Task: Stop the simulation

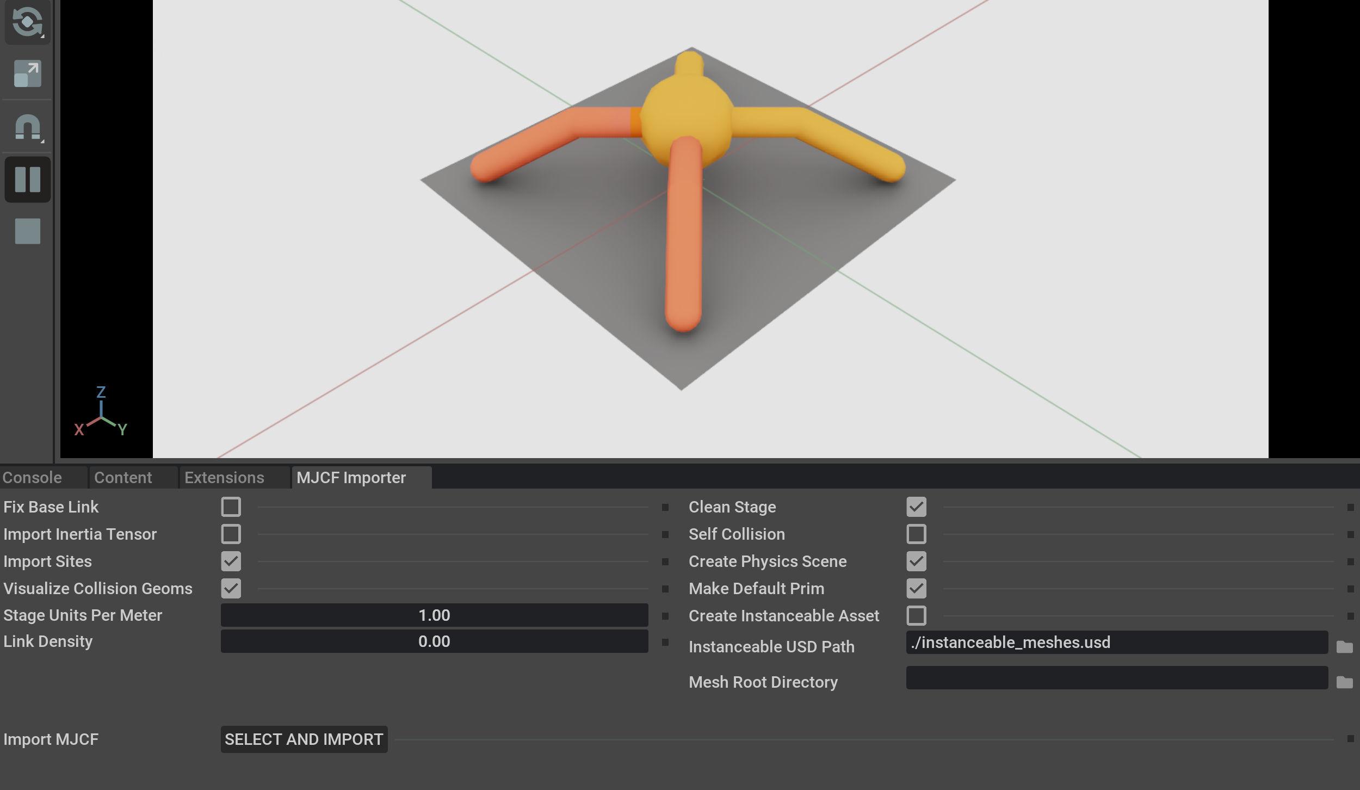Action: (x=27, y=231)
